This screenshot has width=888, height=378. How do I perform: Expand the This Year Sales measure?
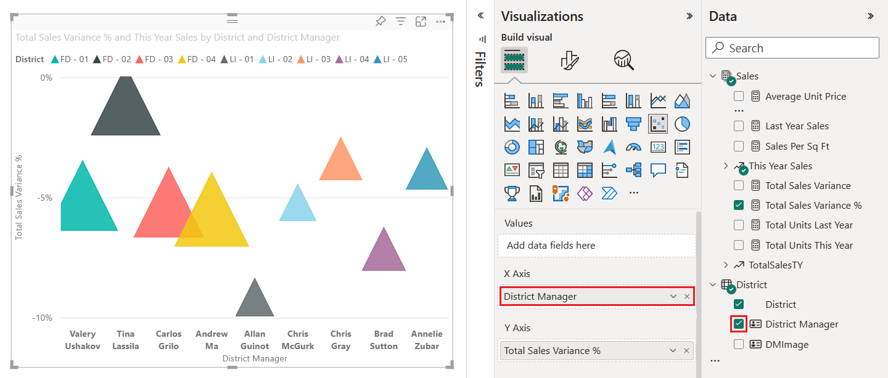point(725,166)
